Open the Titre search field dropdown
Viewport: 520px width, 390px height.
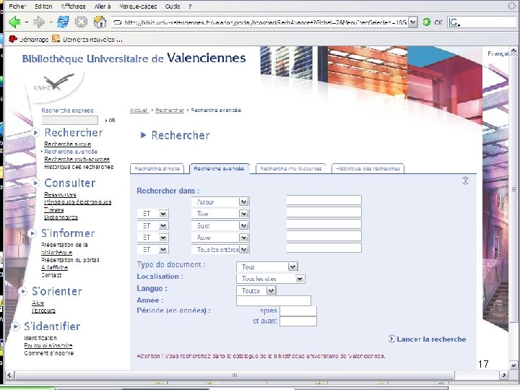pos(244,214)
